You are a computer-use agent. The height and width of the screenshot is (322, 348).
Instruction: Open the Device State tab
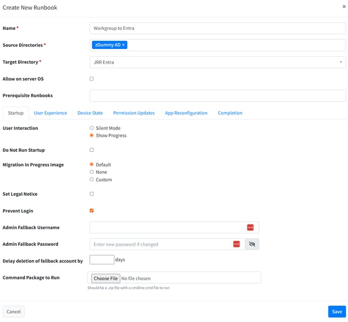(90, 113)
